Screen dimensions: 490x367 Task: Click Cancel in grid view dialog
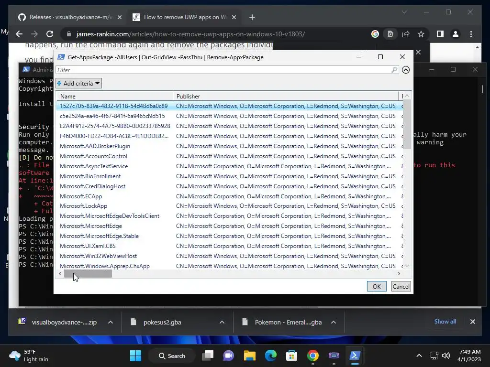(x=401, y=287)
